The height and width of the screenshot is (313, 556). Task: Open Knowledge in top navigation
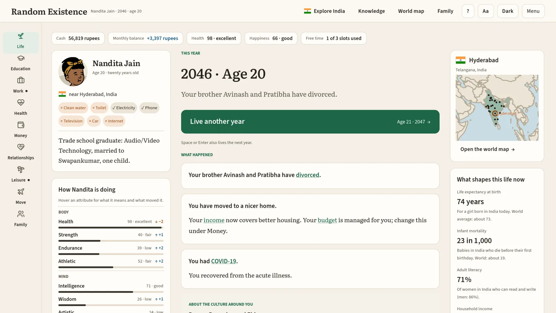coord(371,11)
